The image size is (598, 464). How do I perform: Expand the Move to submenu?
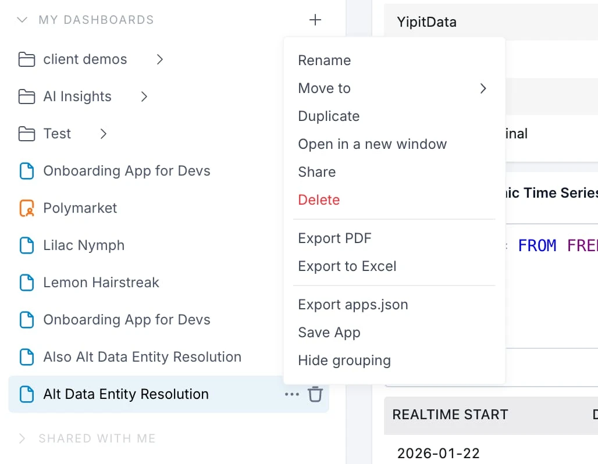(x=483, y=88)
